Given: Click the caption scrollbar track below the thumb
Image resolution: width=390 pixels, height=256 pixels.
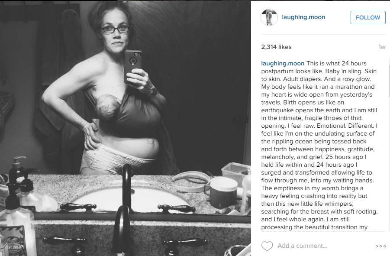Looking at the screenshot, I should pyautogui.click(x=389, y=164).
